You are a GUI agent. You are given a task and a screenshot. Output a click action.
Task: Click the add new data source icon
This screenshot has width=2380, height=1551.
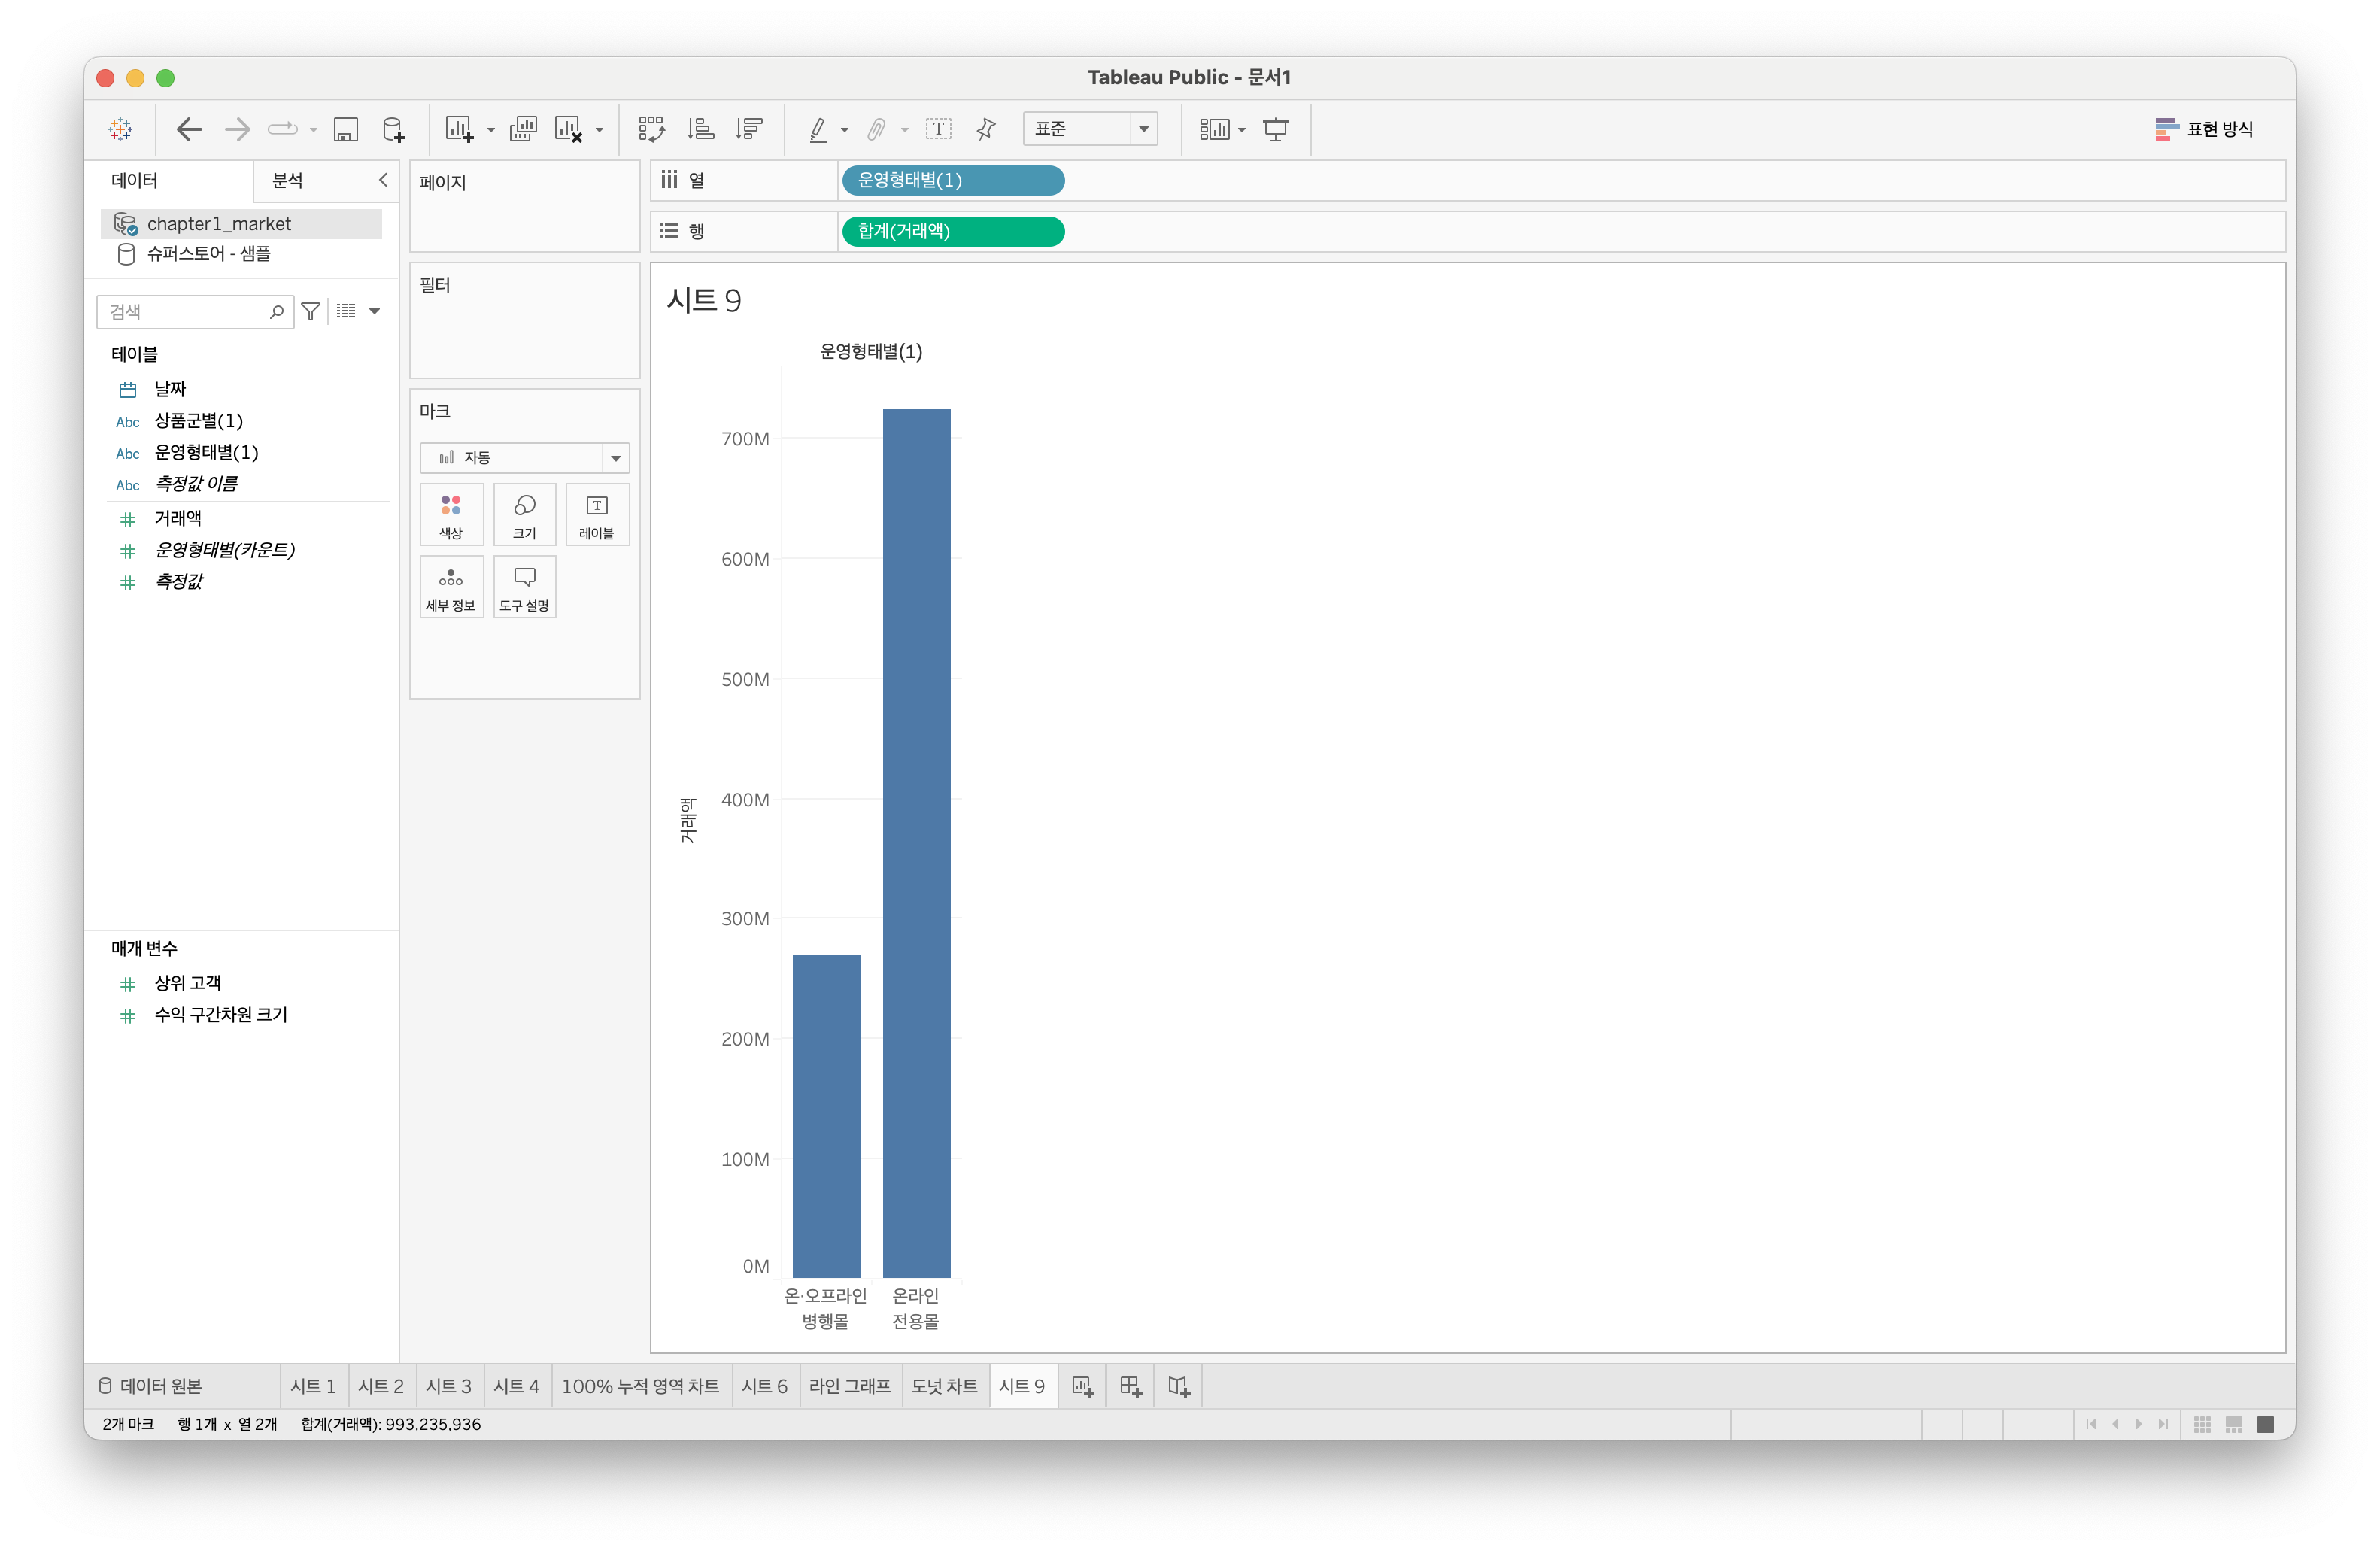pyautogui.click(x=394, y=129)
